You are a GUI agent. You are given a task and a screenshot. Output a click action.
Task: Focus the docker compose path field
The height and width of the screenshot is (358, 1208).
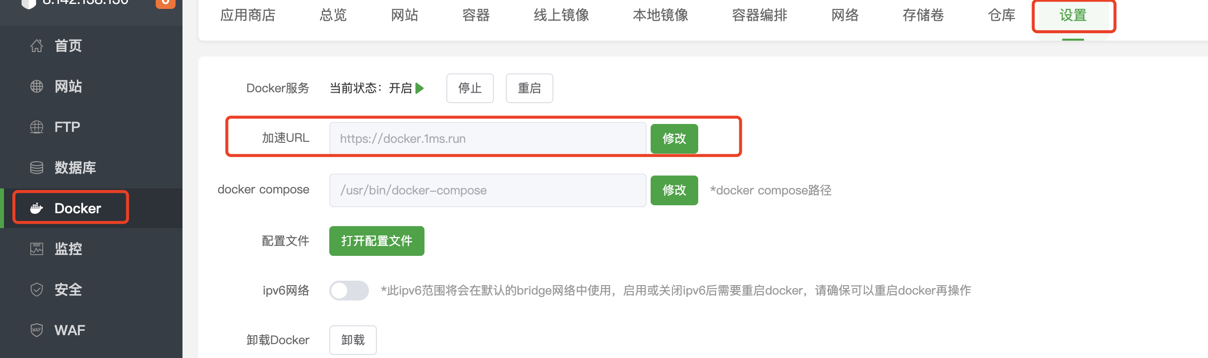(x=488, y=190)
